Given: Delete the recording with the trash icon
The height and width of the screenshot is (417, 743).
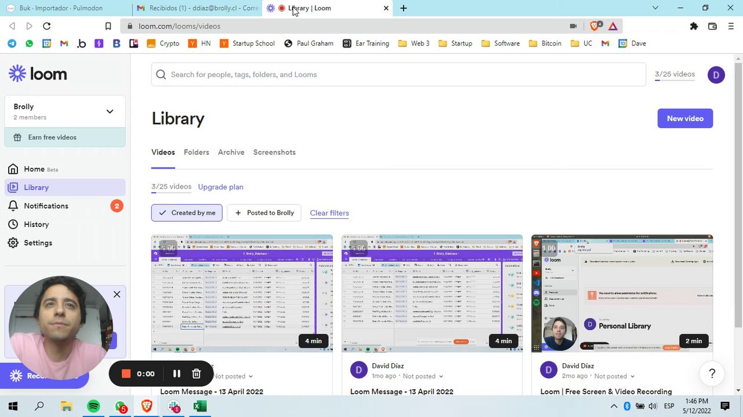Looking at the screenshot, I should pos(196,374).
